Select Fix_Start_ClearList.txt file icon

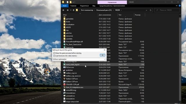click(x=64, y=44)
